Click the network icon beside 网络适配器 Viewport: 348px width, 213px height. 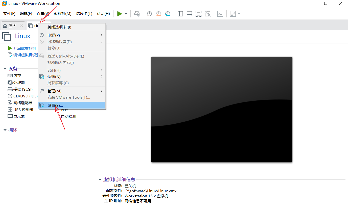tap(10, 103)
